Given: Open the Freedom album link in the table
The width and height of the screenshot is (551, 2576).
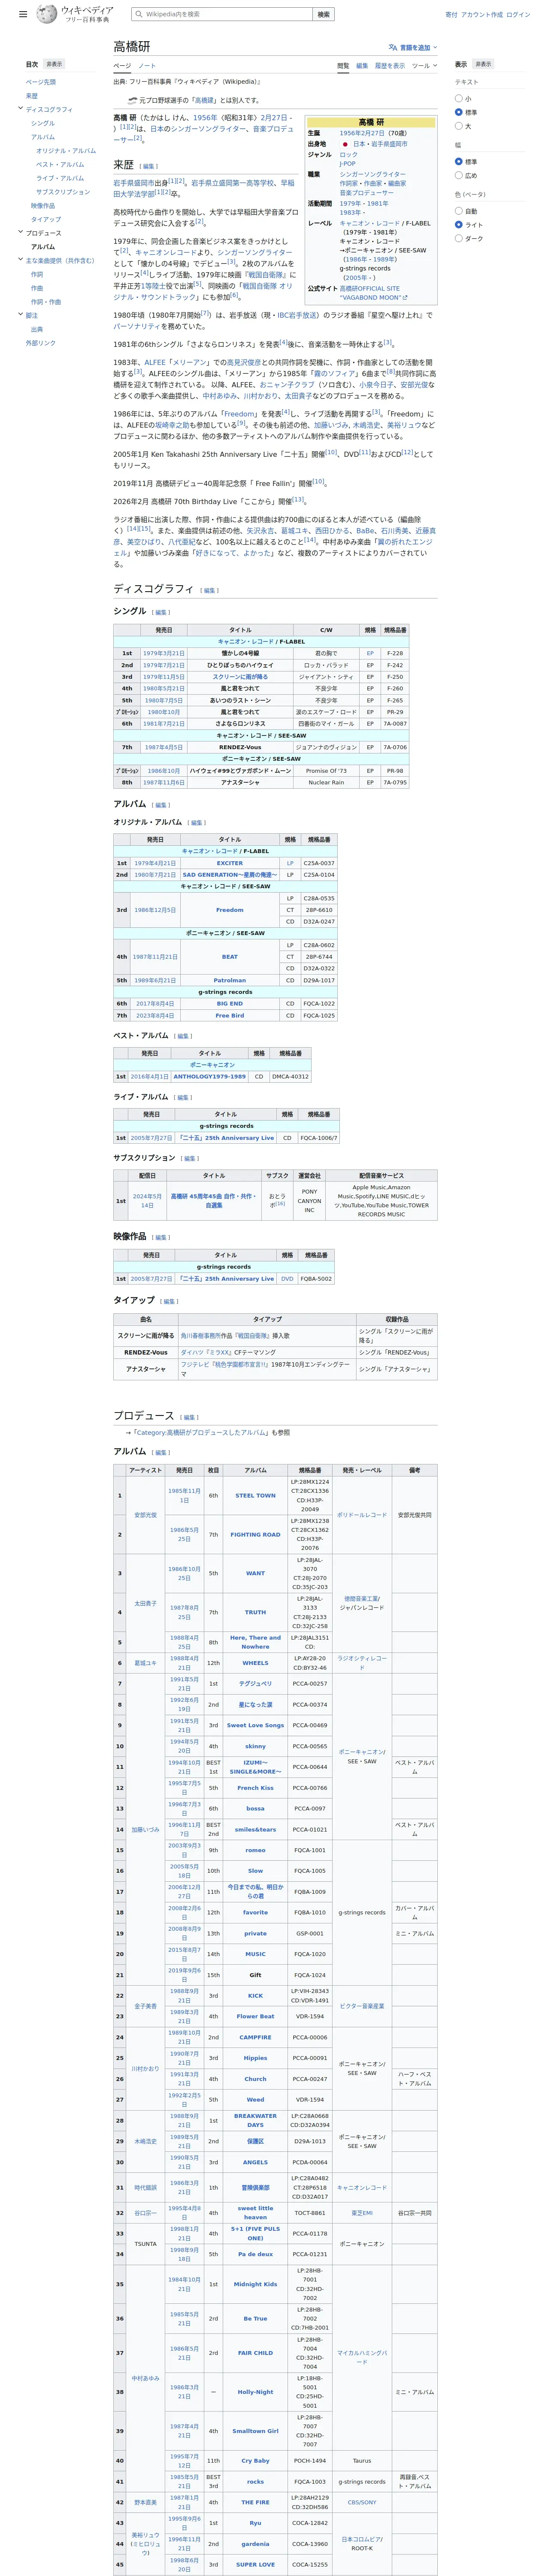Looking at the screenshot, I should tap(230, 910).
